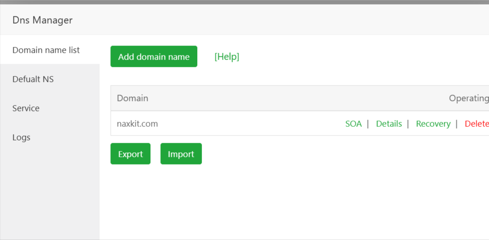Click empty sidebar area below Logs
489x240 pixels.
(50, 191)
